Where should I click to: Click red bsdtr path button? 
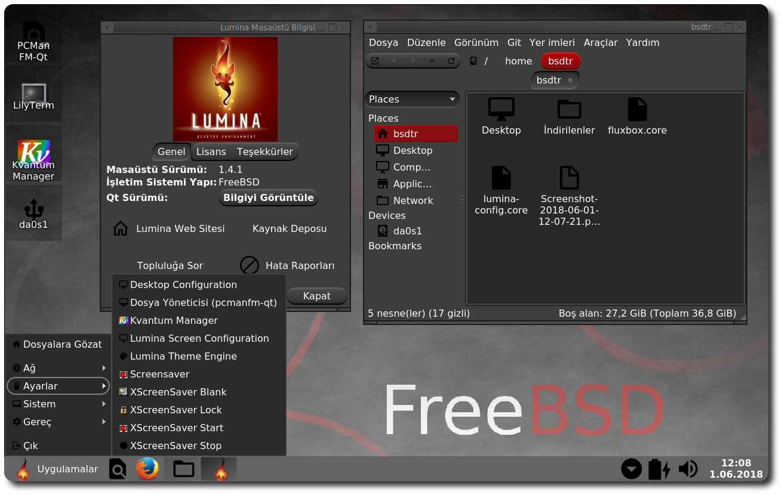pyautogui.click(x=561, y=61)
